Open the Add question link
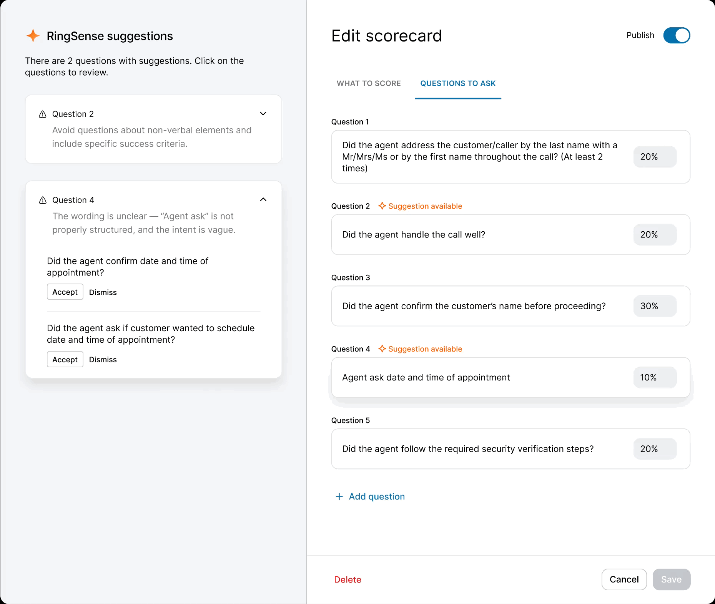Screen dimensions: 715x604 (376, 496)
